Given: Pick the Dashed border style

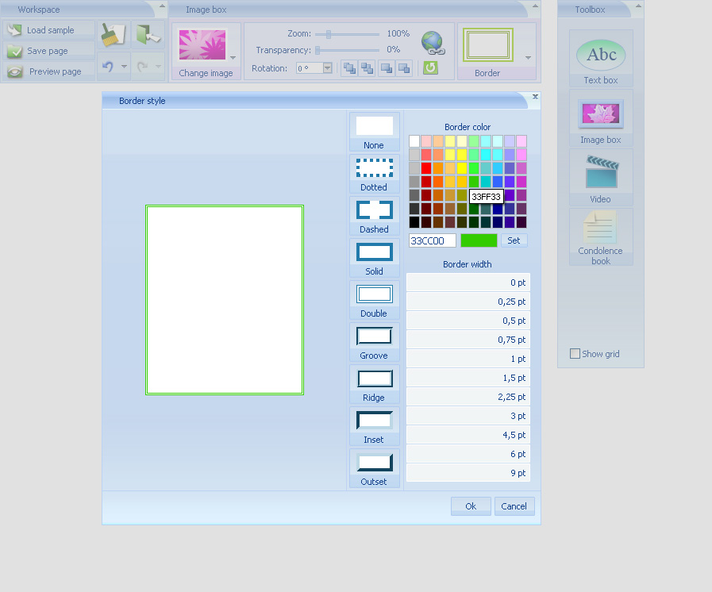Looking at the screenshot, I should (x=374, y=216).
